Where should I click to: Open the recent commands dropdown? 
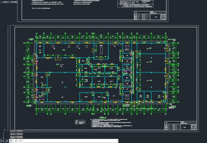(11, 141)
